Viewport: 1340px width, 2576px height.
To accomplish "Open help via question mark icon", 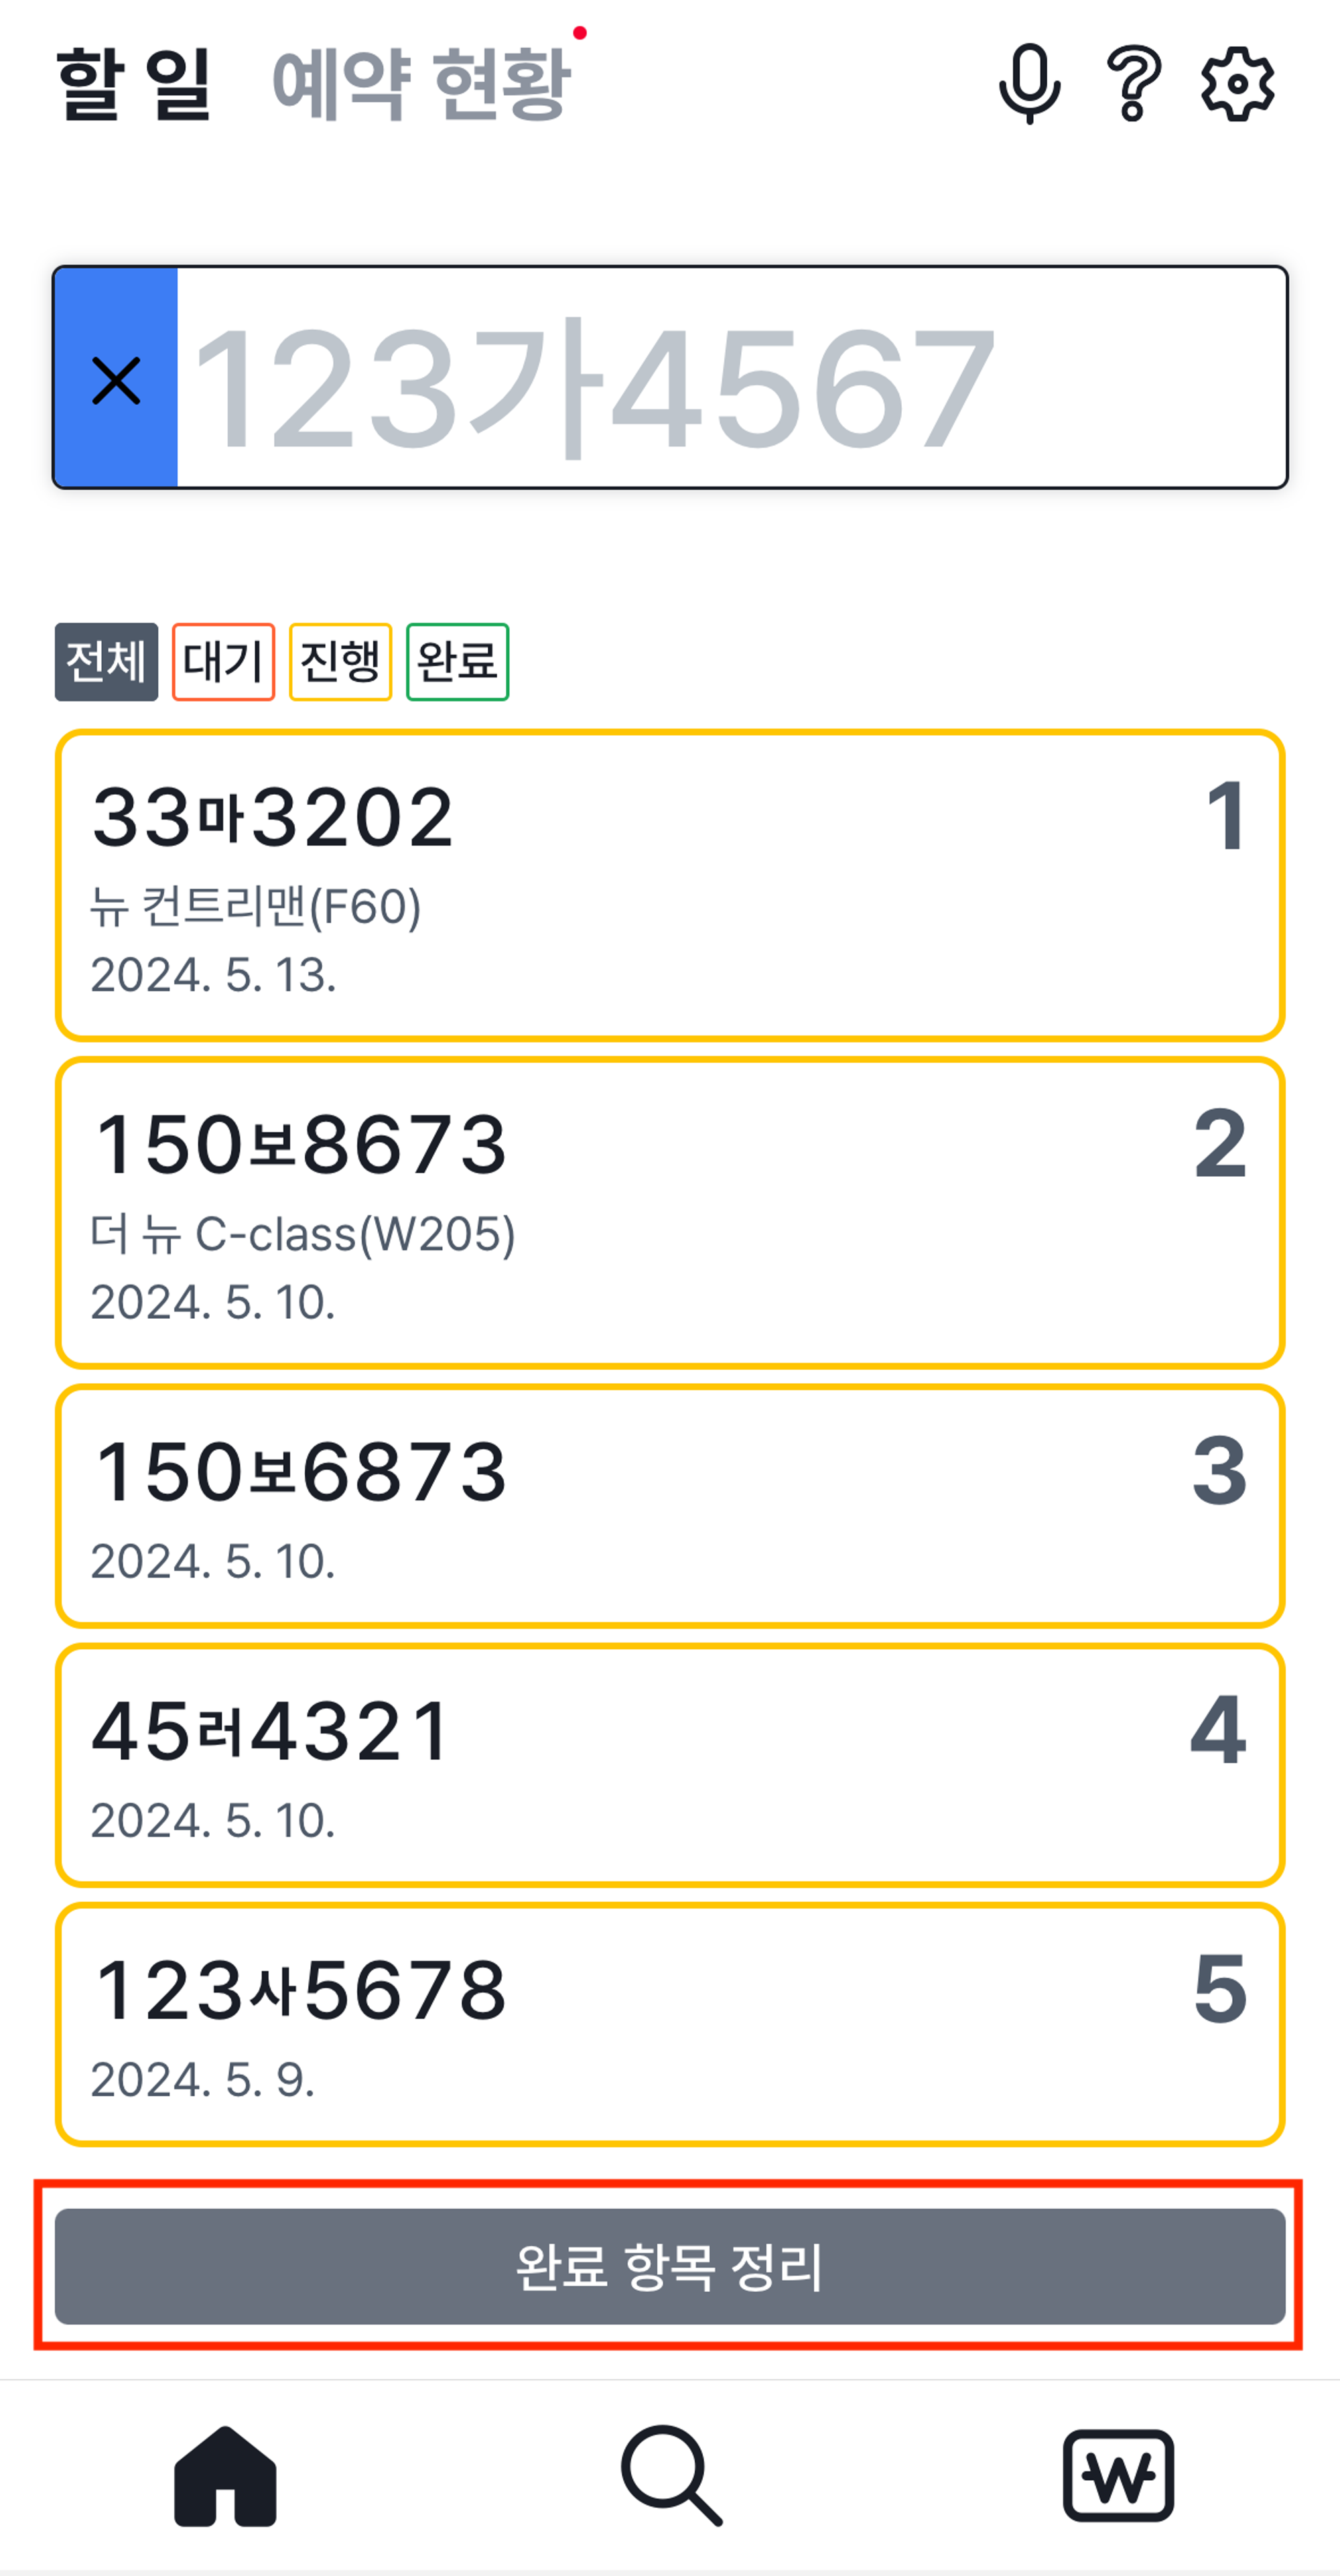I will (x=1133, y=84).
